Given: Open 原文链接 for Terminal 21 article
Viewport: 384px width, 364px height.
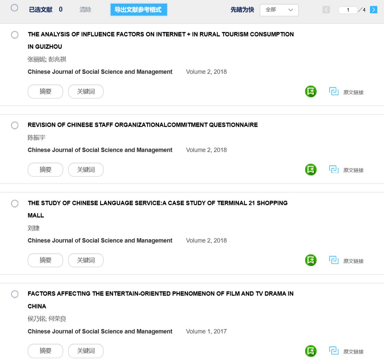Looking at the screenshot, I should [353, 261].
